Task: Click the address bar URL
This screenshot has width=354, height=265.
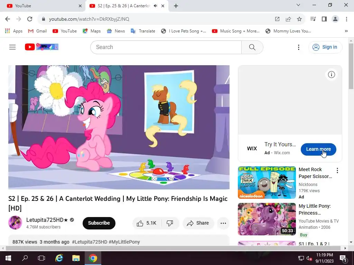Action: pyautogui.click(x=89, y=19)
